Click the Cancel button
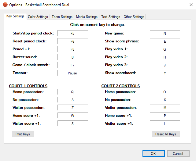 [178, 153]
